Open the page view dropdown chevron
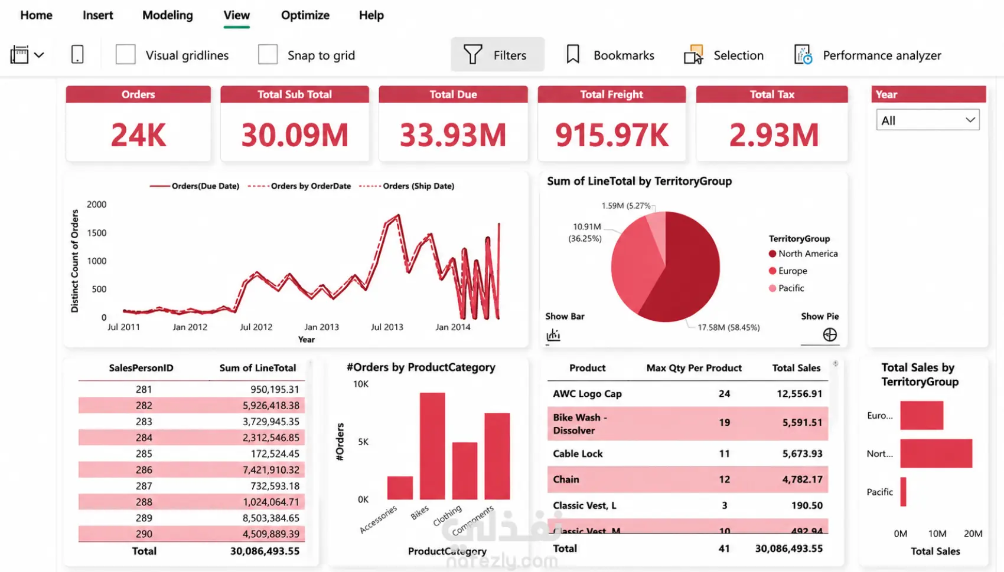The image size is (1004, 572). click(x=39, y=55)
